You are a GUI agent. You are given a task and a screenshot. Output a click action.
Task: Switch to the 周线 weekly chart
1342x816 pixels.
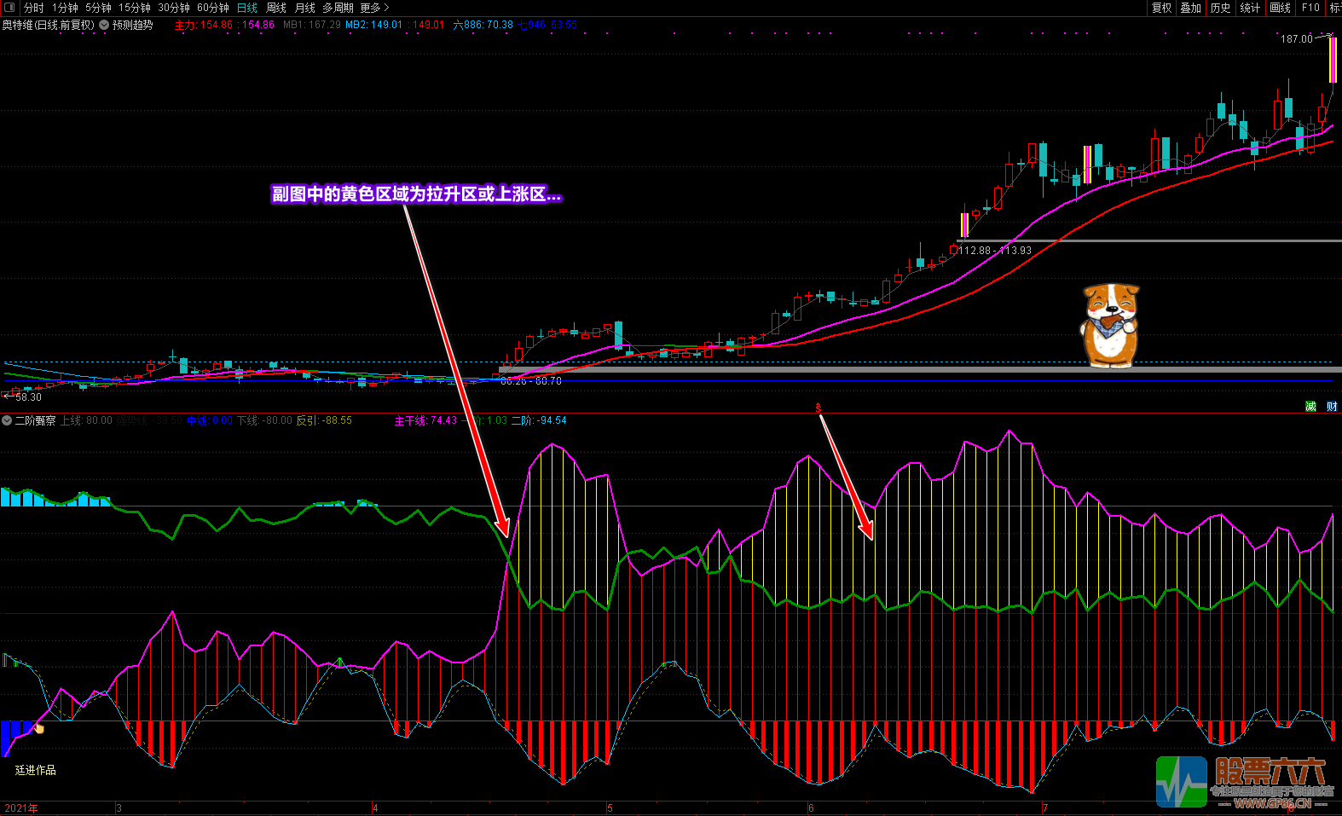276,8
